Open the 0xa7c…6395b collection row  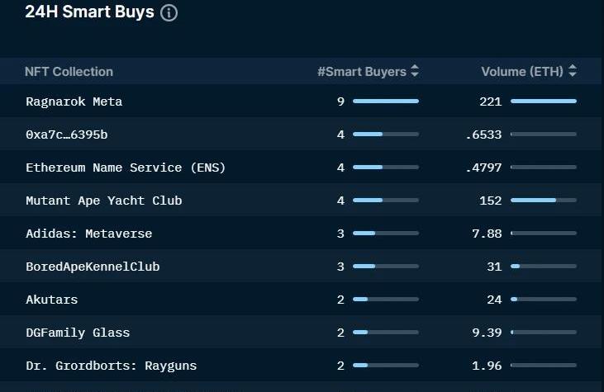(67, 135)
